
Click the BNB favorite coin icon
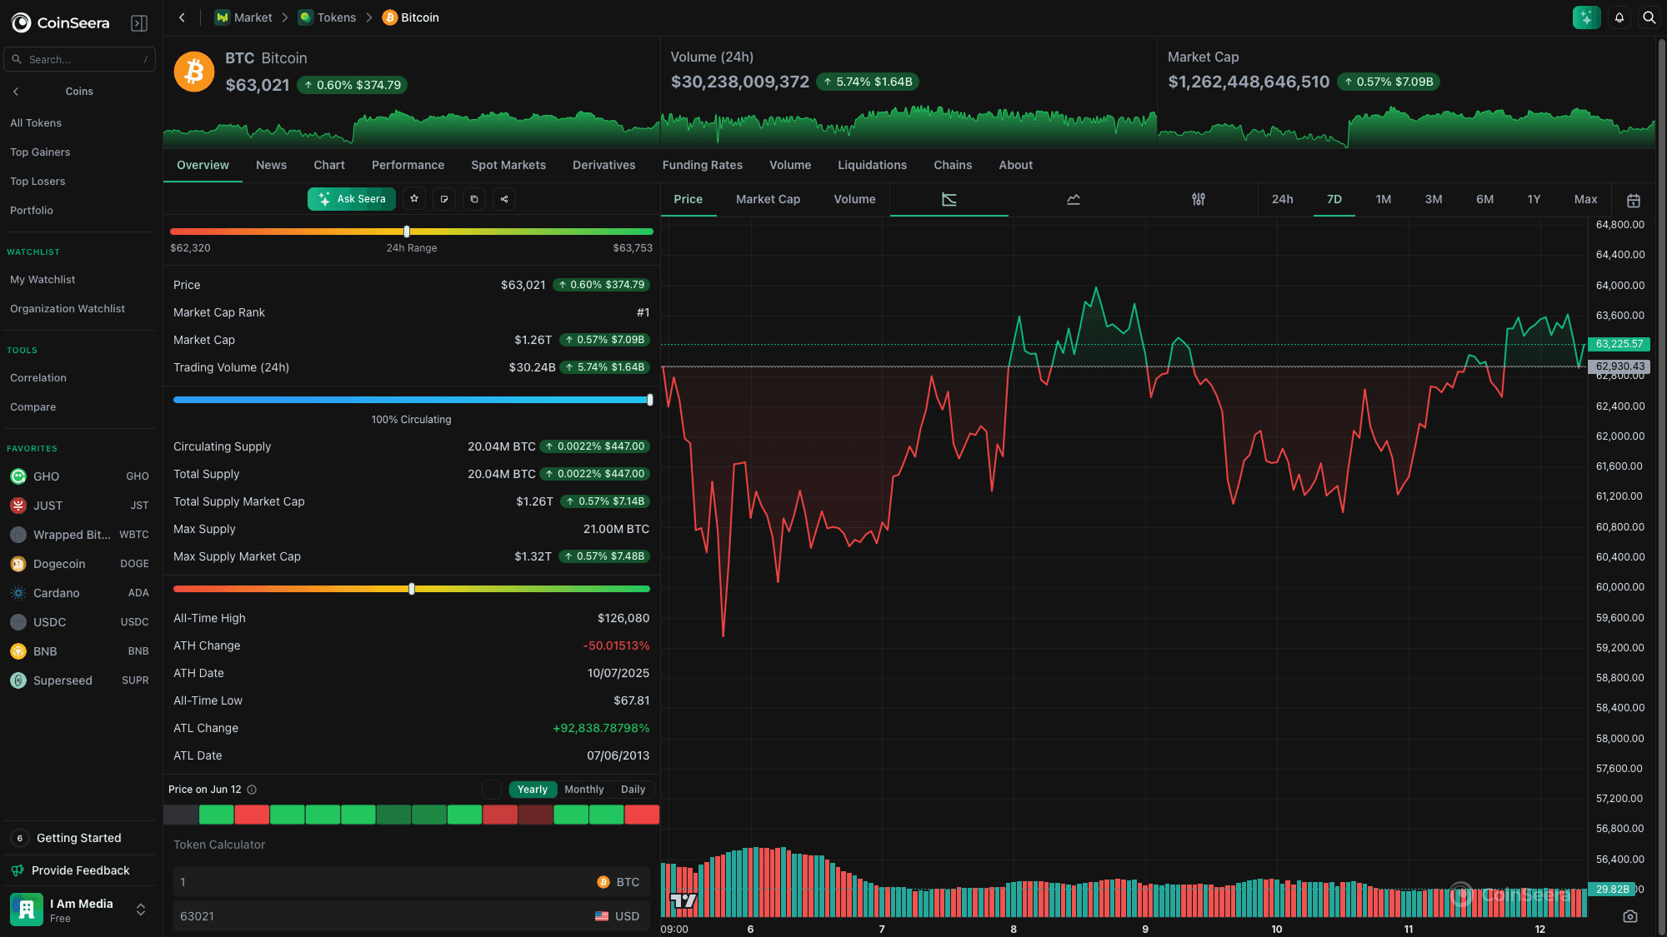pyautogui.click(x=18, y=651)
